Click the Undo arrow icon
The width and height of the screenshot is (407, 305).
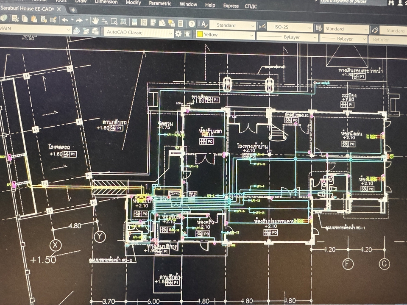65,20
